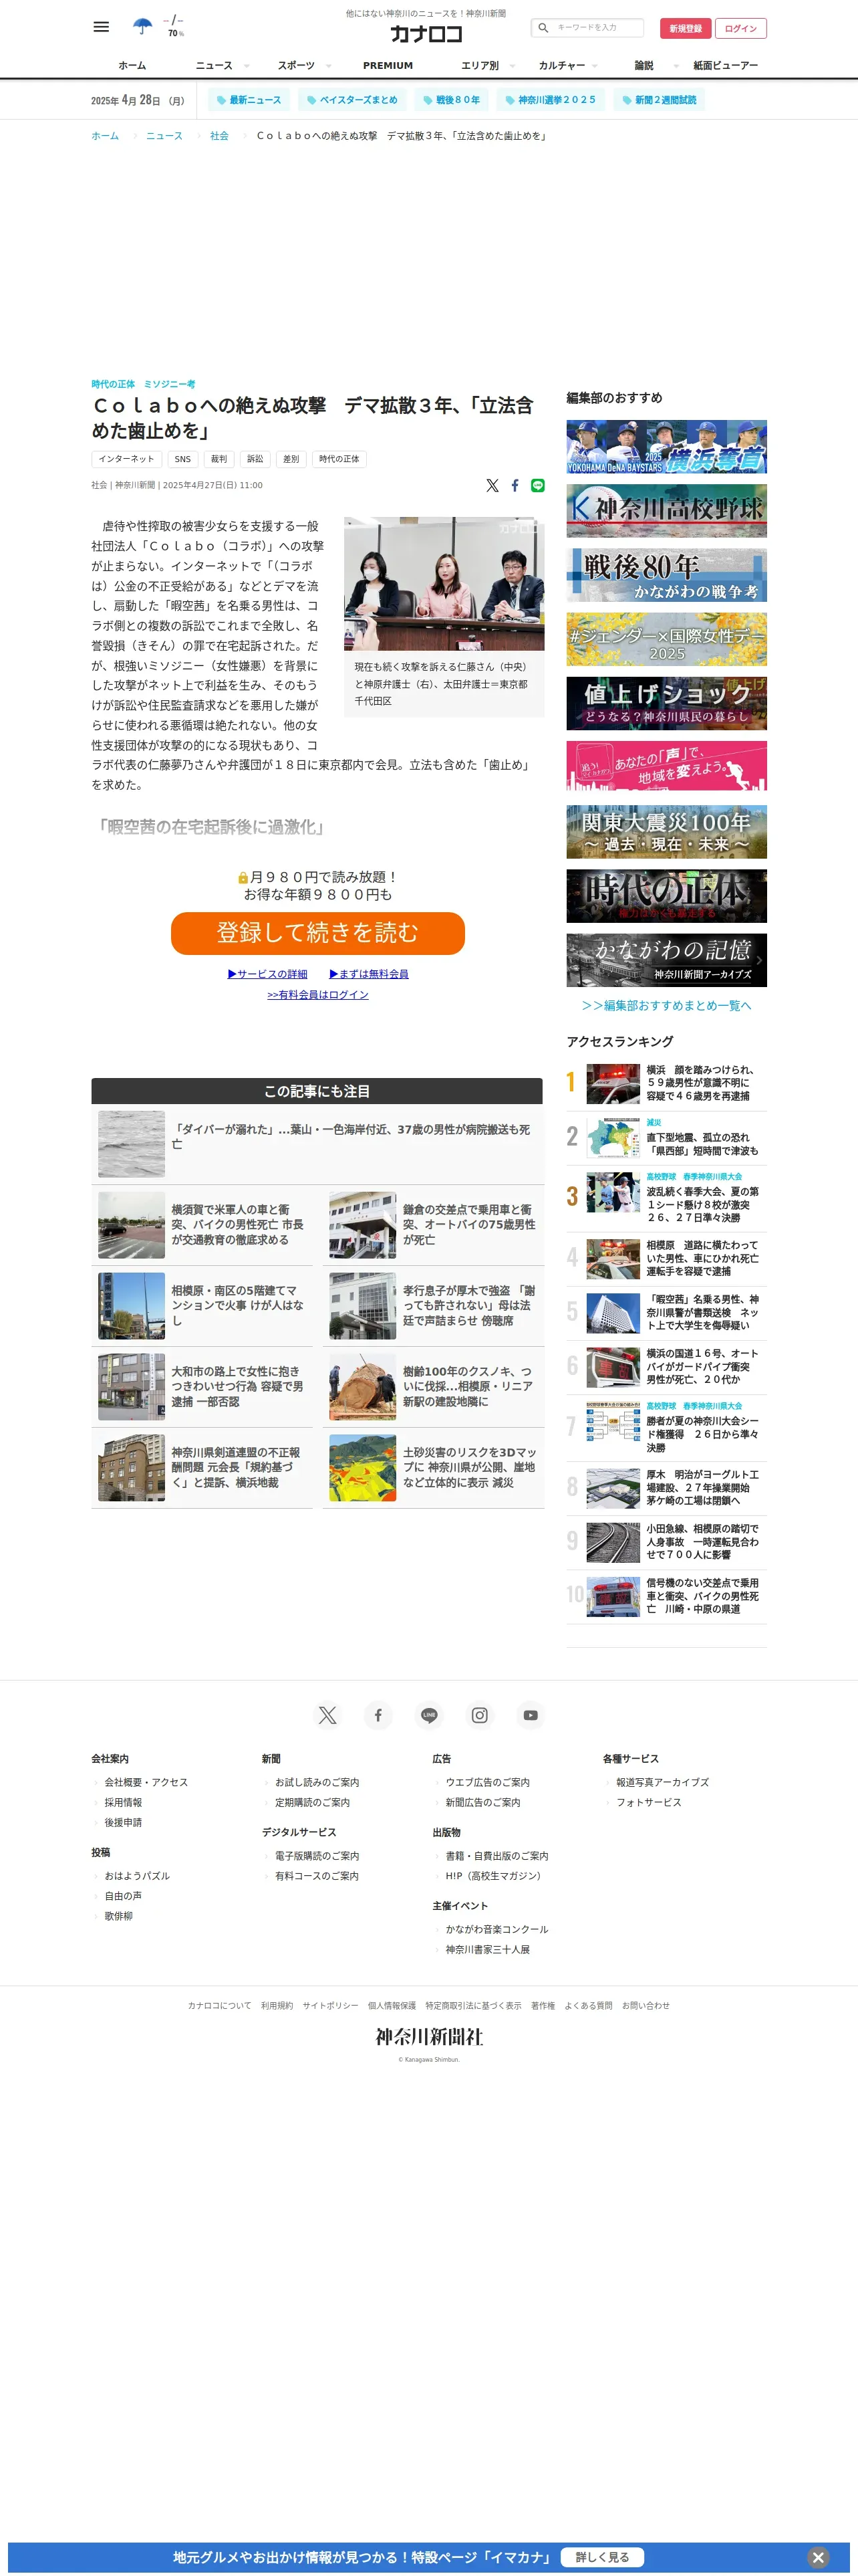This screenshot has height=2576, width=858.
Task: Open かながわ音楽コンクール footer link
Action: [x=496, y=1929]
